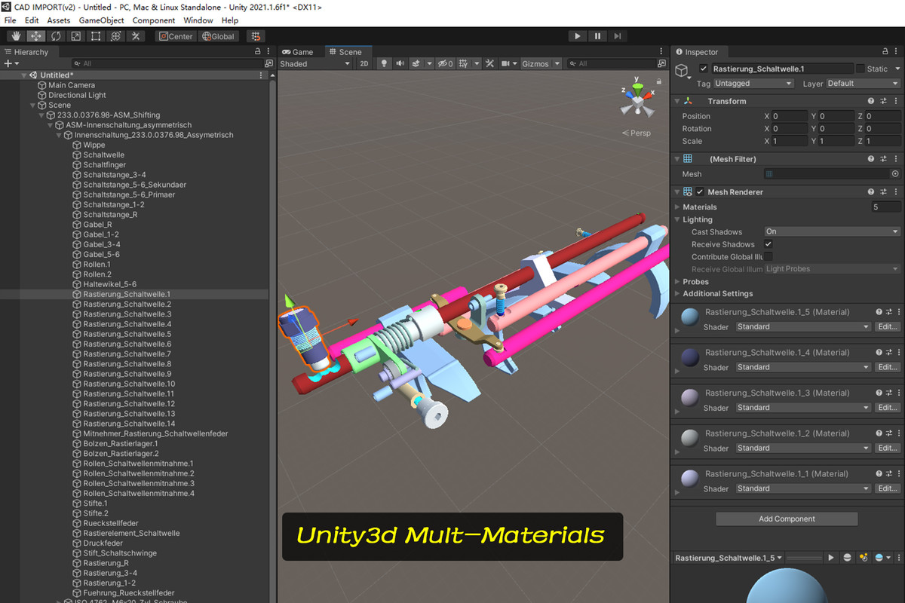Open Shader dropdown for Rastierung_Schaltwelle.1_5 material
The height and width of the screenshot is (603, 905).
pyautogui.click(x=803, y=327)
